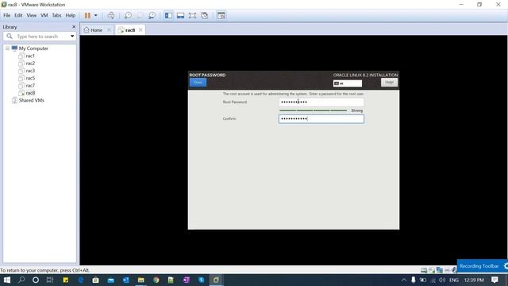Open Windows taskbar search
The height and width of the screenshot is (286, 508).
21,280
